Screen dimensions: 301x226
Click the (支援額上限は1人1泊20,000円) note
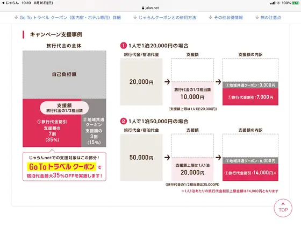[x=193, y=109]
